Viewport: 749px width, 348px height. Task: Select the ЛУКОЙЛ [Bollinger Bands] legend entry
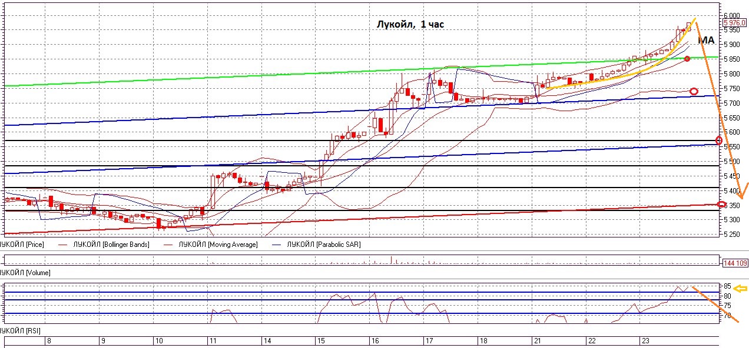[111, 244]
